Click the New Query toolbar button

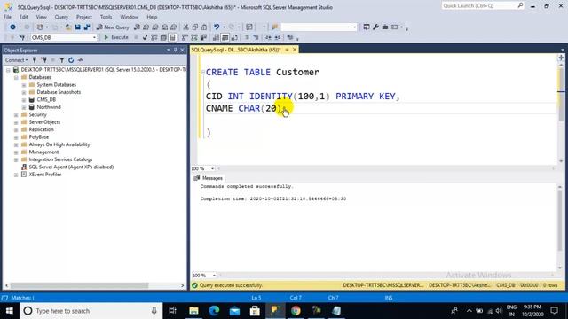(x=113, y=27)
